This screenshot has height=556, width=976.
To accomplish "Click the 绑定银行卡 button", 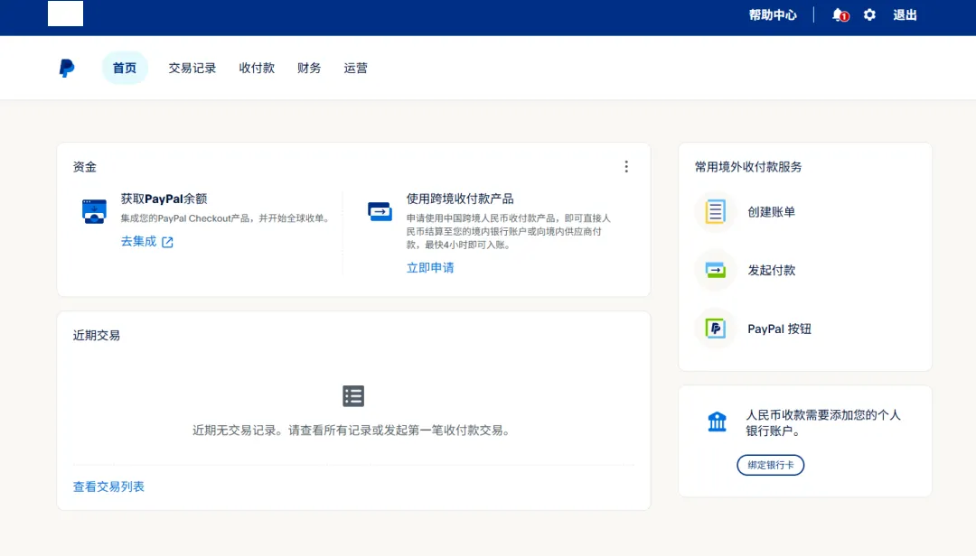I will (x=770, y=465).
